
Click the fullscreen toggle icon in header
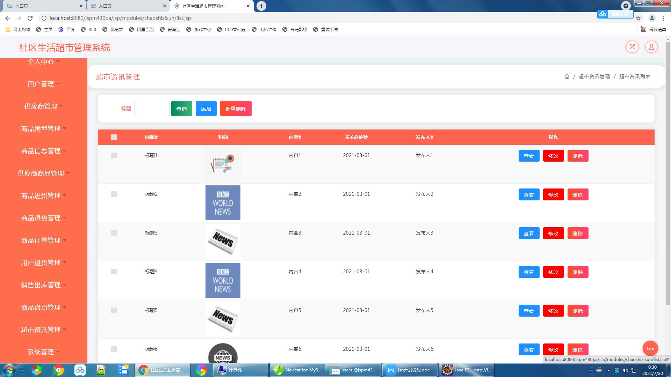tap(632, 47)
